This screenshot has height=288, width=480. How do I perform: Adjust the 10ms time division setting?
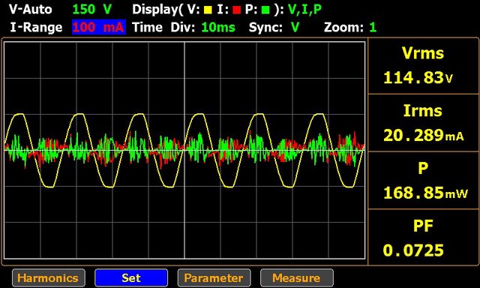218,28
